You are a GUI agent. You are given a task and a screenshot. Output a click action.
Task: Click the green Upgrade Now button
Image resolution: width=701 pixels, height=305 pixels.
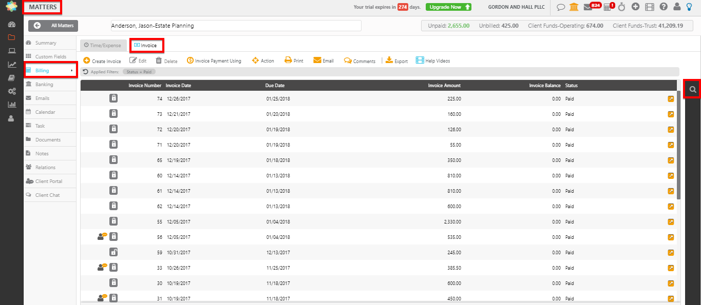click(x=448, y=7)
